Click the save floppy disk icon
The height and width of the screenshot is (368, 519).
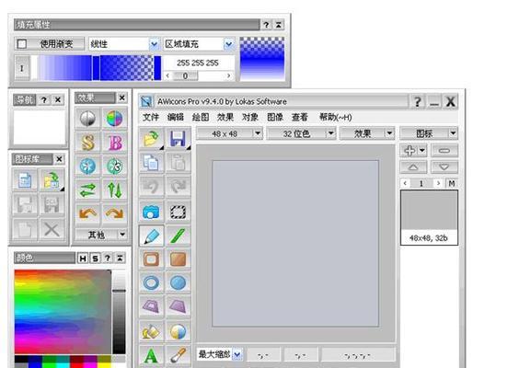(x=179, y=138)
